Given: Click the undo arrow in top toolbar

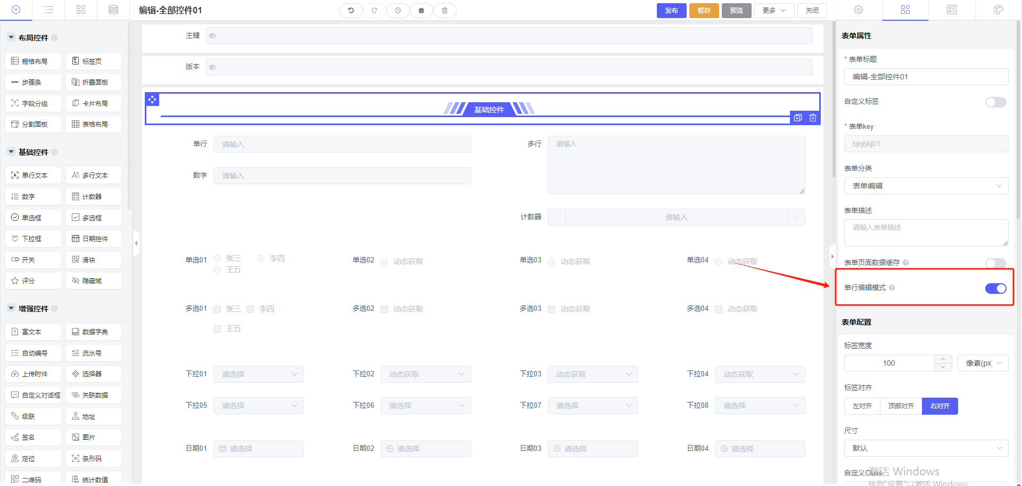Looking at the screenshot, I should [351, 11].
